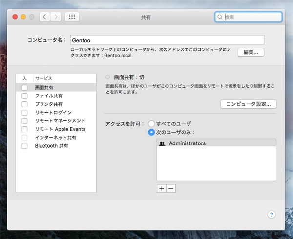Select リモートマネージメント in the service list
The width and height of the screenshot is (293, 239).
pyautogui.click(x=60, y=121)
